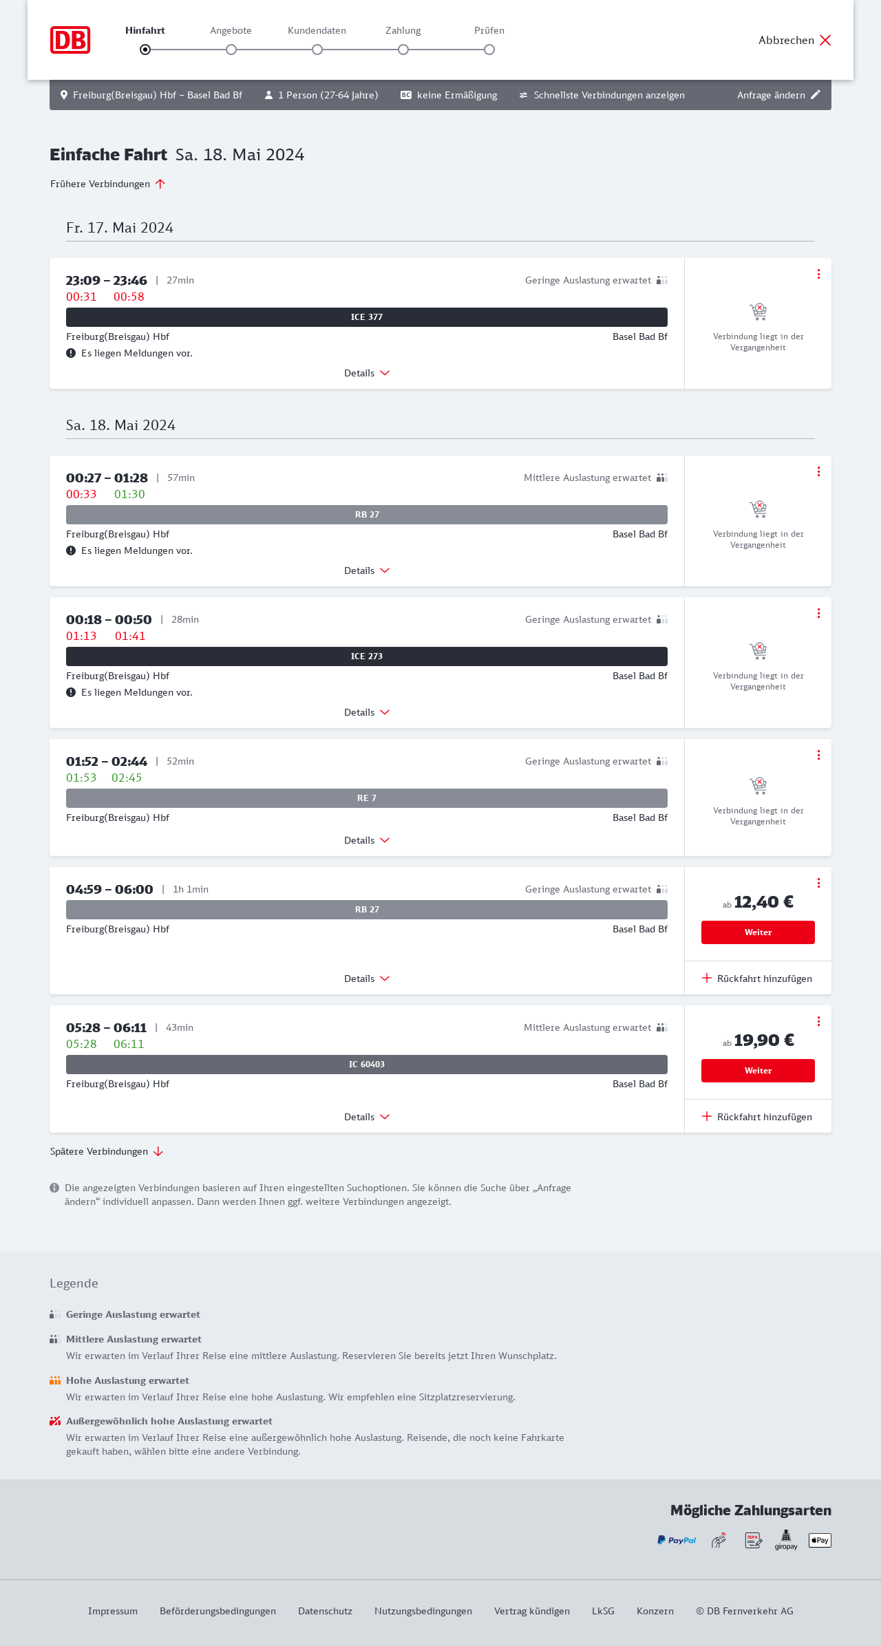Screen dimensions: 881x1646
Task: Open the Datenschutz footer link
Action: pyautogui.click(x=325, y=1611)
